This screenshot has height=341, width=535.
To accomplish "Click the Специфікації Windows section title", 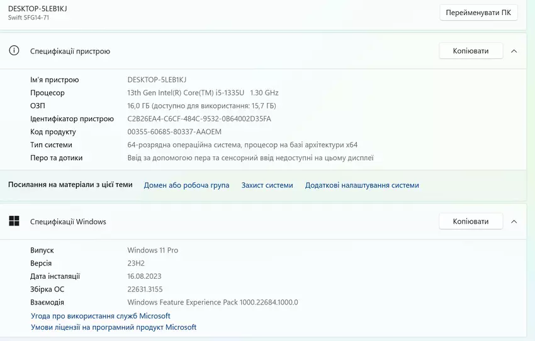I will 68,222.
